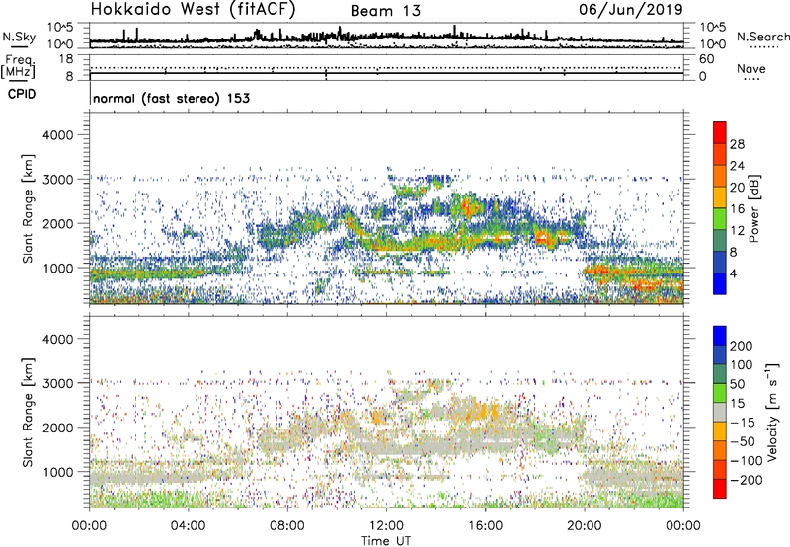Click the N.Sky legend label
This screenshot has height=547, width=790.
coord(19,37)
